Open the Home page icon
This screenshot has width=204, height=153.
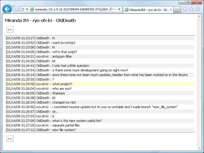click(185, 9)
